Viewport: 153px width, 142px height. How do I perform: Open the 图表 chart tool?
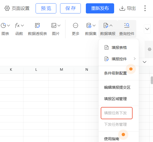[5, 29]
